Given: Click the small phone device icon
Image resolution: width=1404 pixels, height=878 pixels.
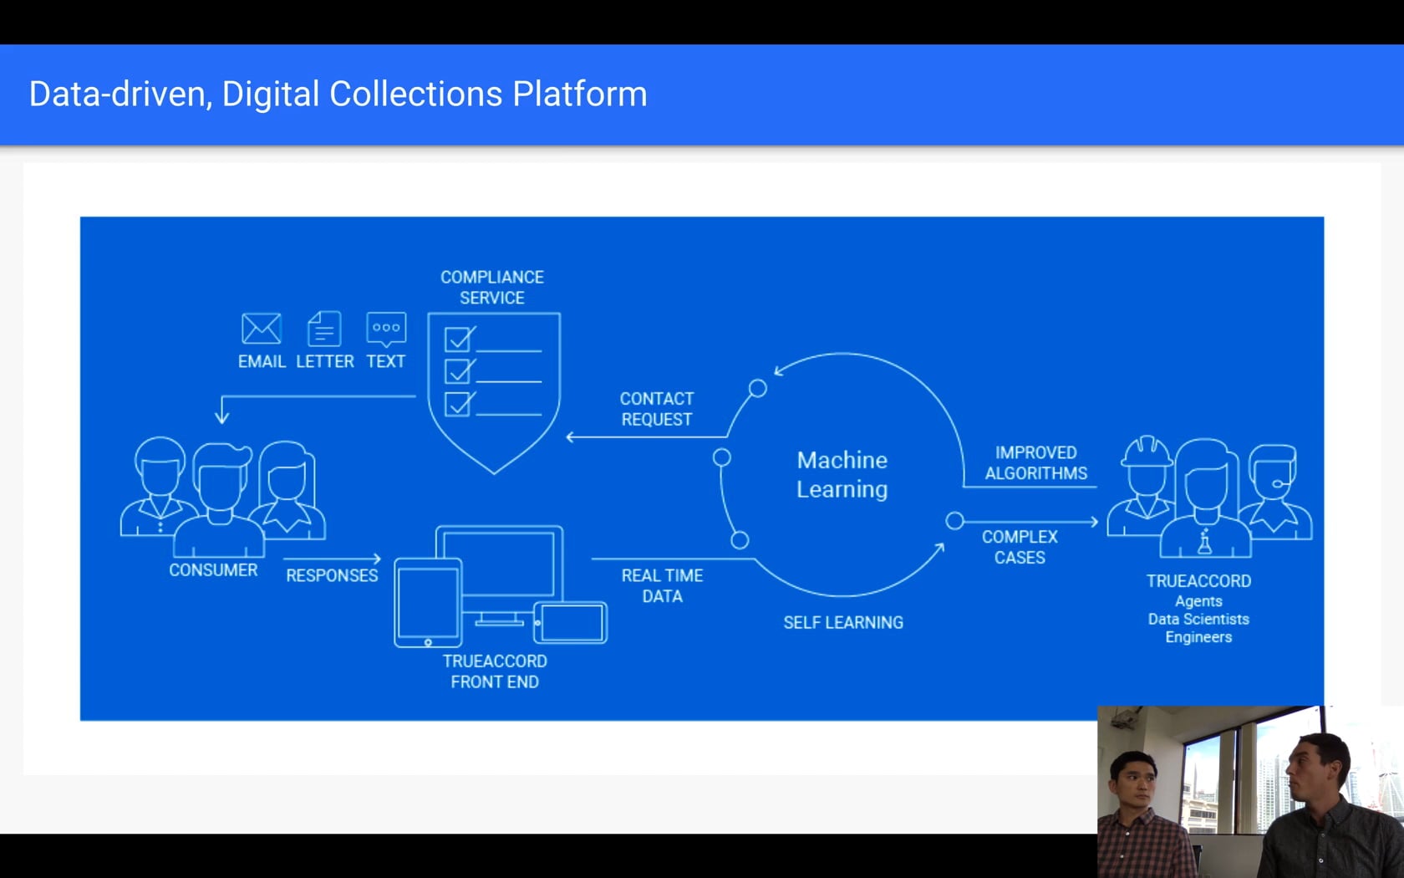Looking at the screenshot, I should tap(571, 623).
